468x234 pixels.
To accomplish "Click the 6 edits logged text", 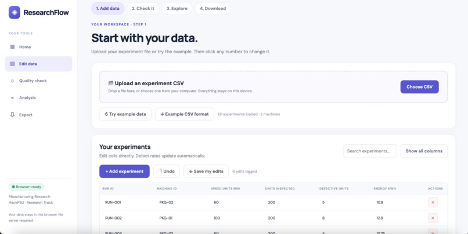I will [x=244, y=171].
